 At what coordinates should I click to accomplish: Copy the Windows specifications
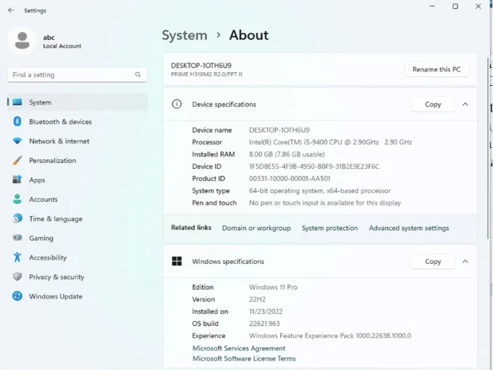(x=433, y=261)
